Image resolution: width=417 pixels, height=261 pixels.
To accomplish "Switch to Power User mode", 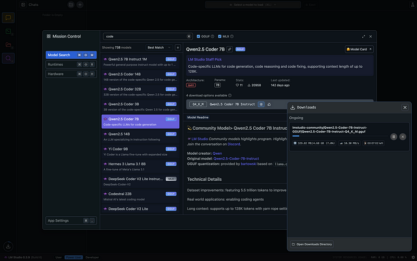I will click(x=73, y=257).
